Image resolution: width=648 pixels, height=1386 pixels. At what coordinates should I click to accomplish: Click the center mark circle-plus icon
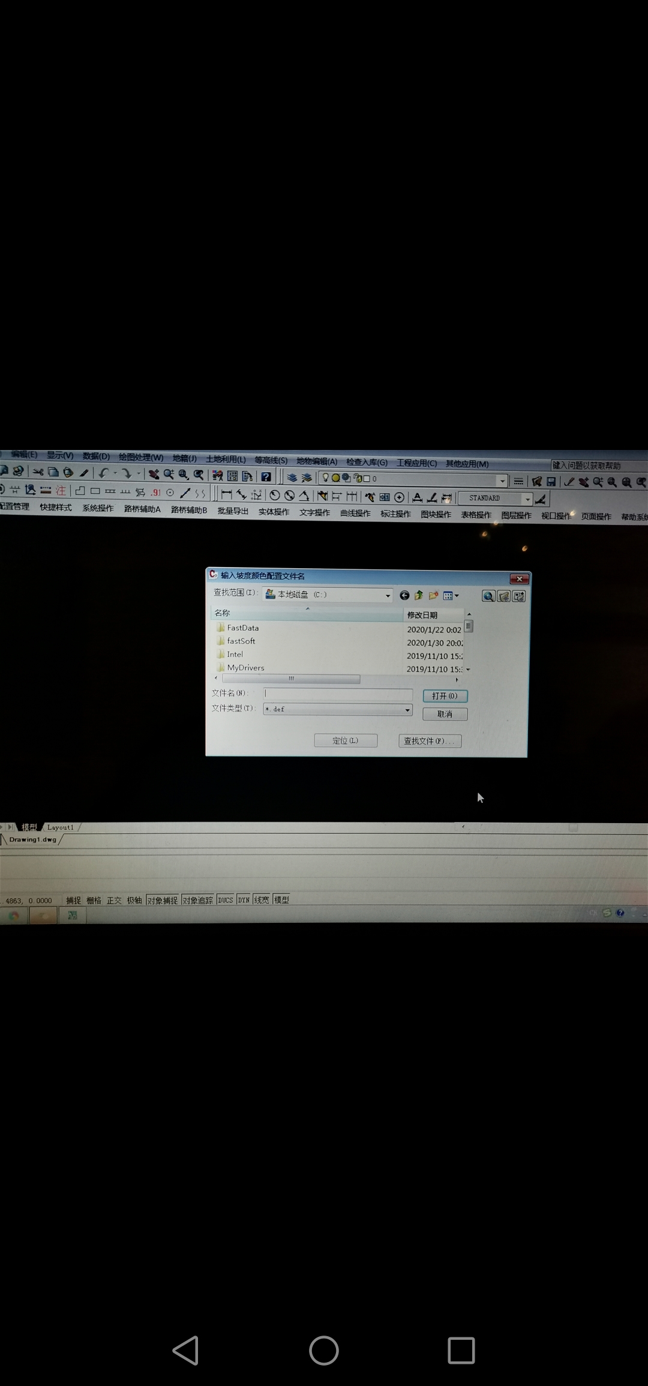point(399,497)
